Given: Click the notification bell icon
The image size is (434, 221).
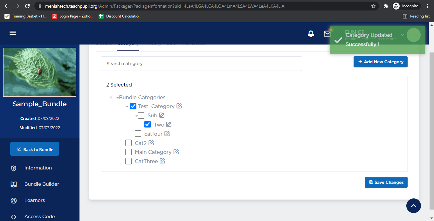Looking at the screenshot, I should click(311, 34).
